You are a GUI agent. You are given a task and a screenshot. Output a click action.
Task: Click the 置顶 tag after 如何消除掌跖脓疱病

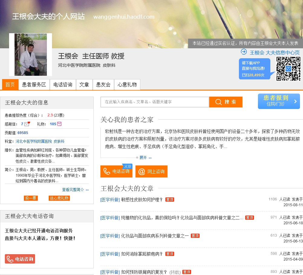click(170, 254)
